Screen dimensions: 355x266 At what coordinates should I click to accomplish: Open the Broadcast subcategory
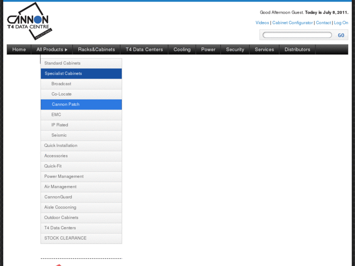click(81, 84)
